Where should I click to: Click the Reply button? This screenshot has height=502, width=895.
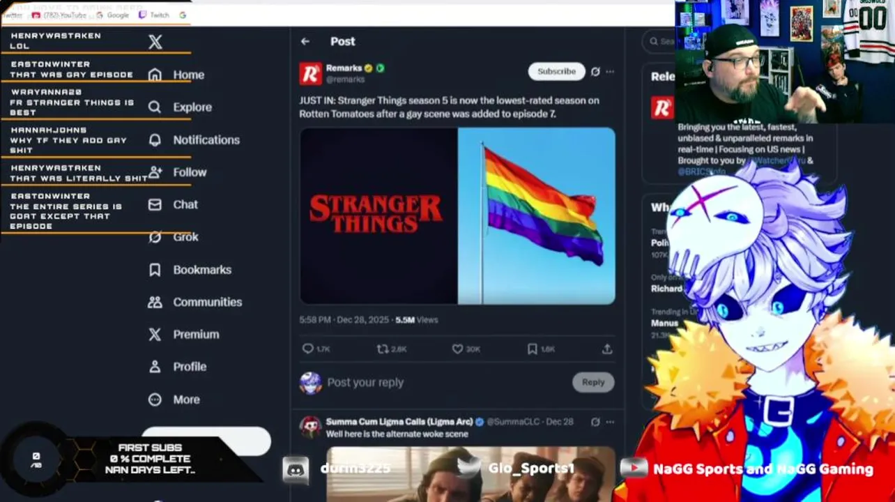tap(593, 382)
